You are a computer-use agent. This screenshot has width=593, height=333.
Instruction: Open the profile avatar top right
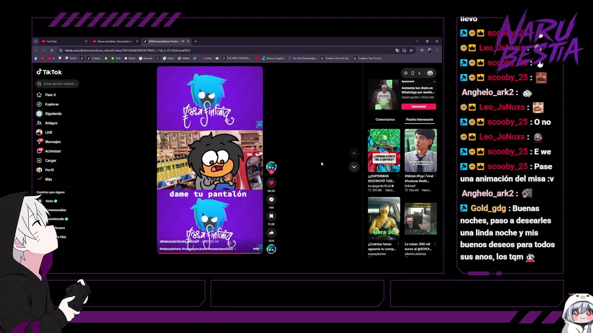[430, 73]
